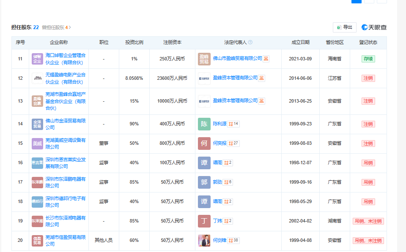Open 陈利源 related companies badge 14
The width and height of the screenshot is (406, 252).
(x=233, y=124)
